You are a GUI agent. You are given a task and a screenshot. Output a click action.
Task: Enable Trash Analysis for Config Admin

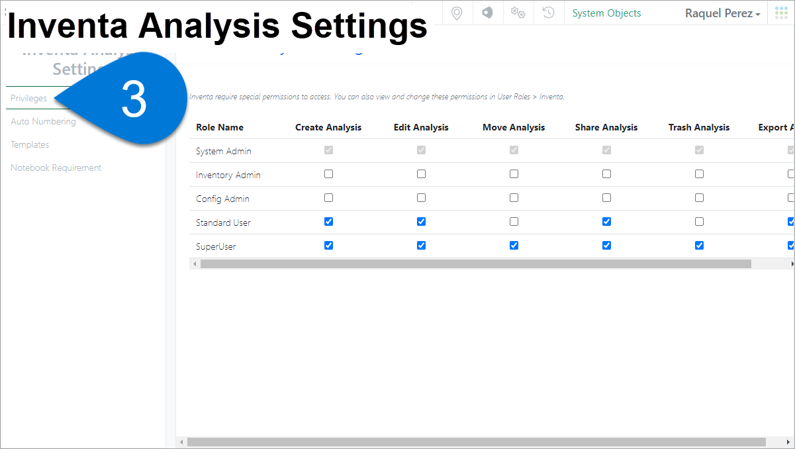point(699,198)
